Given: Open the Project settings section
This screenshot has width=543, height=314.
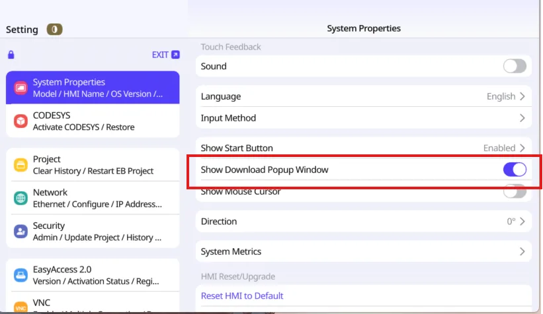Looking at the screenshot, I should (x=93, y=165).
